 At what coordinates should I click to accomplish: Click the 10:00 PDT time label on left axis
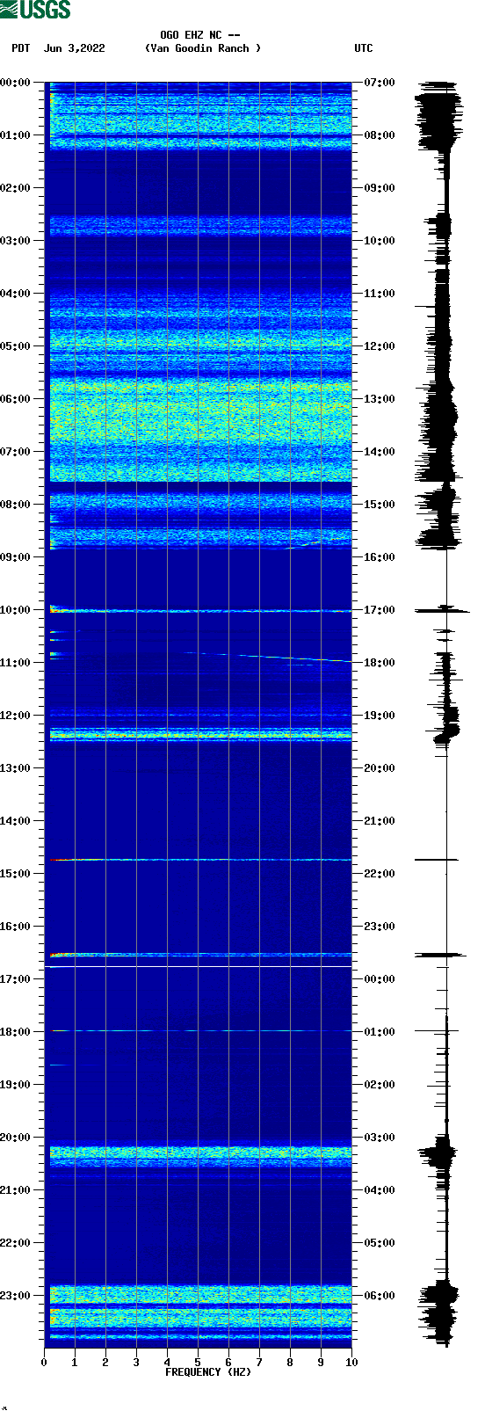16,610
